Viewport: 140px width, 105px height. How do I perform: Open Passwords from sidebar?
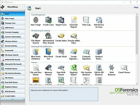point(12,50)
